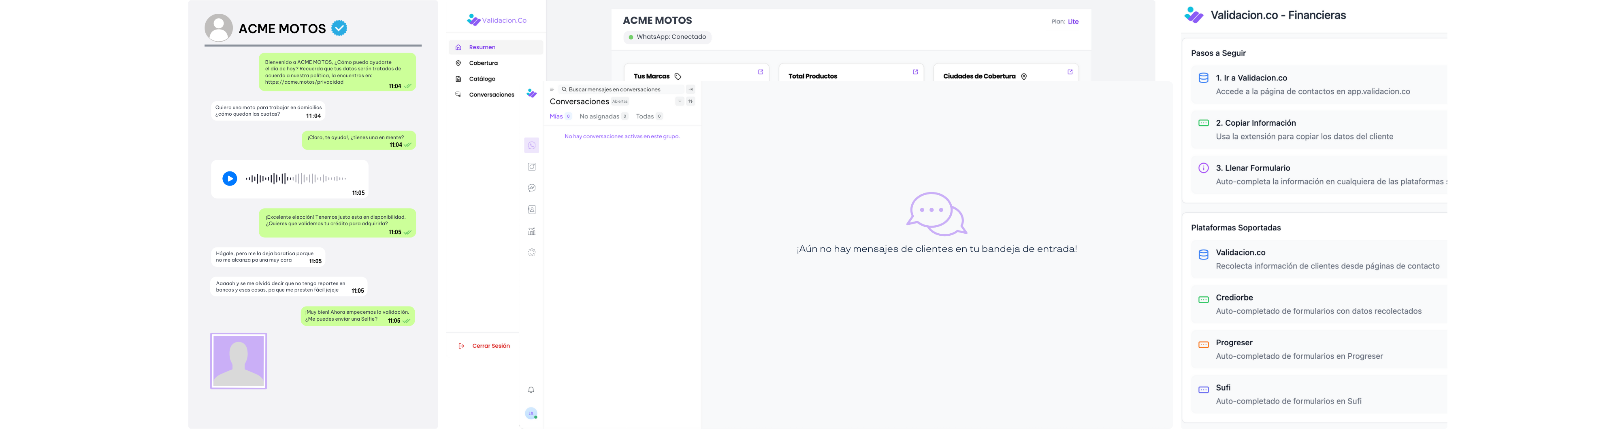Select Validacion.co under Plataformas Soportadas
1620x429 pixels.
pyautogui.click(x=1319, y=259)
